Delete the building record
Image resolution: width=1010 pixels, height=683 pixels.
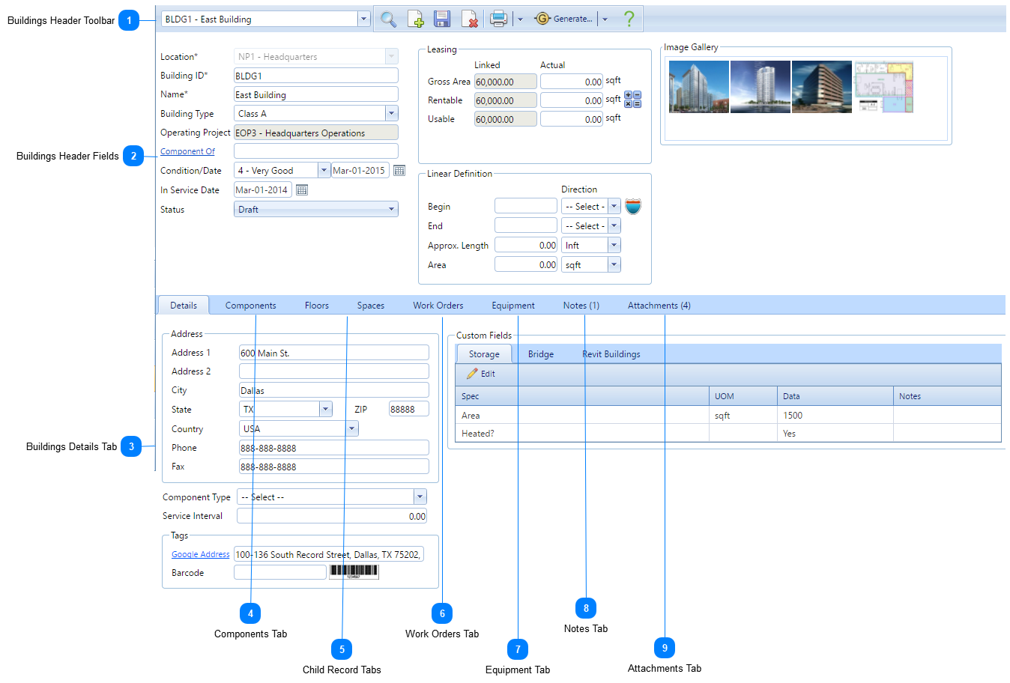470,19
